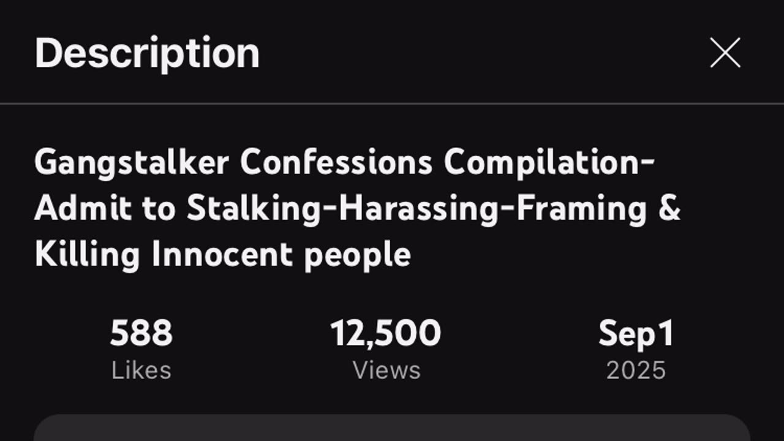Click the Description panel heading
This screenshot has height=441, width=784.
147,53
